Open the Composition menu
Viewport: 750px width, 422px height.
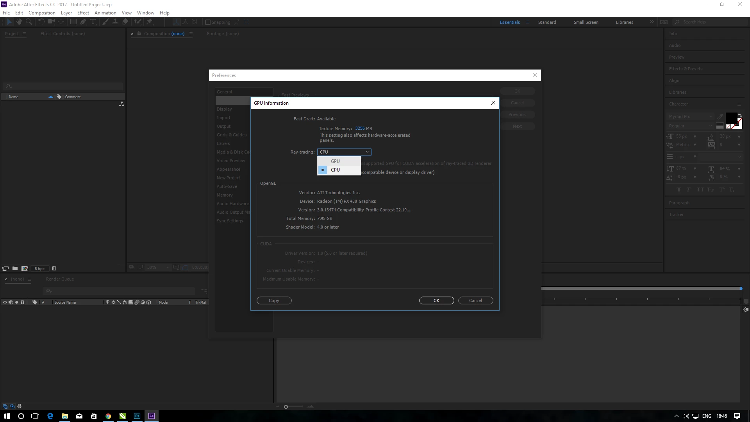pyautogui.click(x=42, y=13)
